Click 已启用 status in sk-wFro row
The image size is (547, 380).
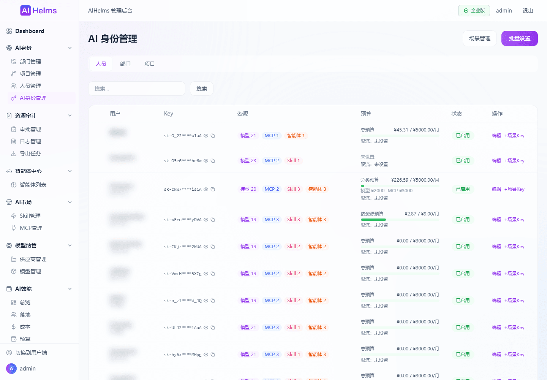click(x=463, y=220)
